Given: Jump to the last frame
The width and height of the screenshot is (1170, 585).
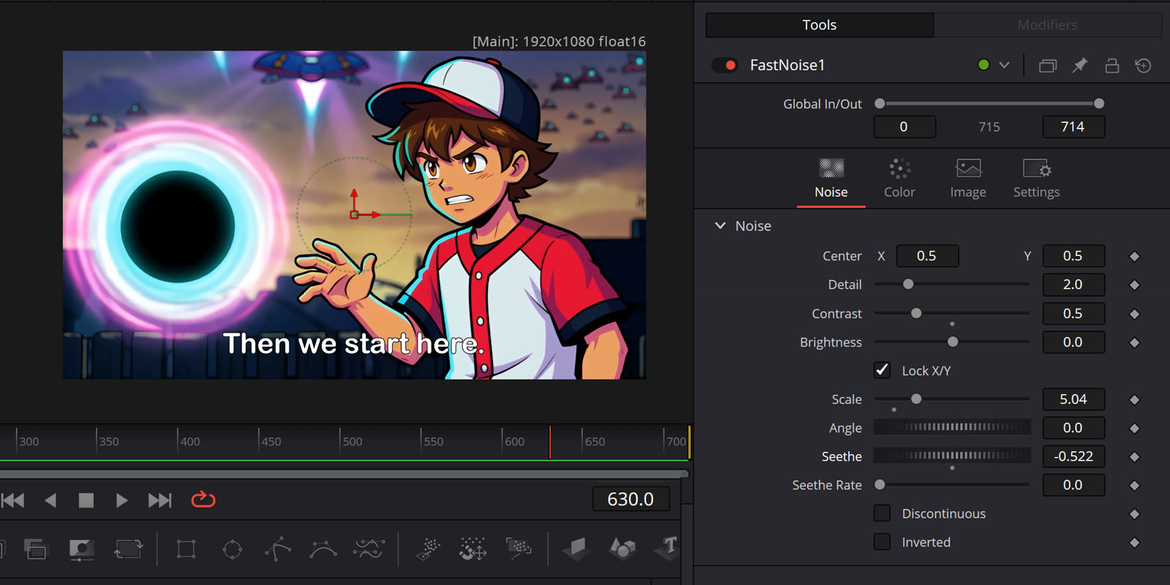Looking at the screenshot, I should [x=160, y=500].
